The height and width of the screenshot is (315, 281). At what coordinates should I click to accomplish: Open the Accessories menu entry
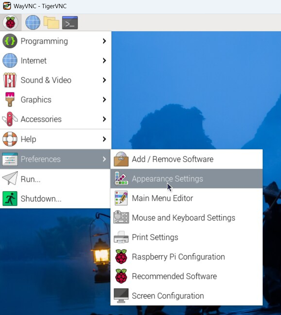point(56,119)
